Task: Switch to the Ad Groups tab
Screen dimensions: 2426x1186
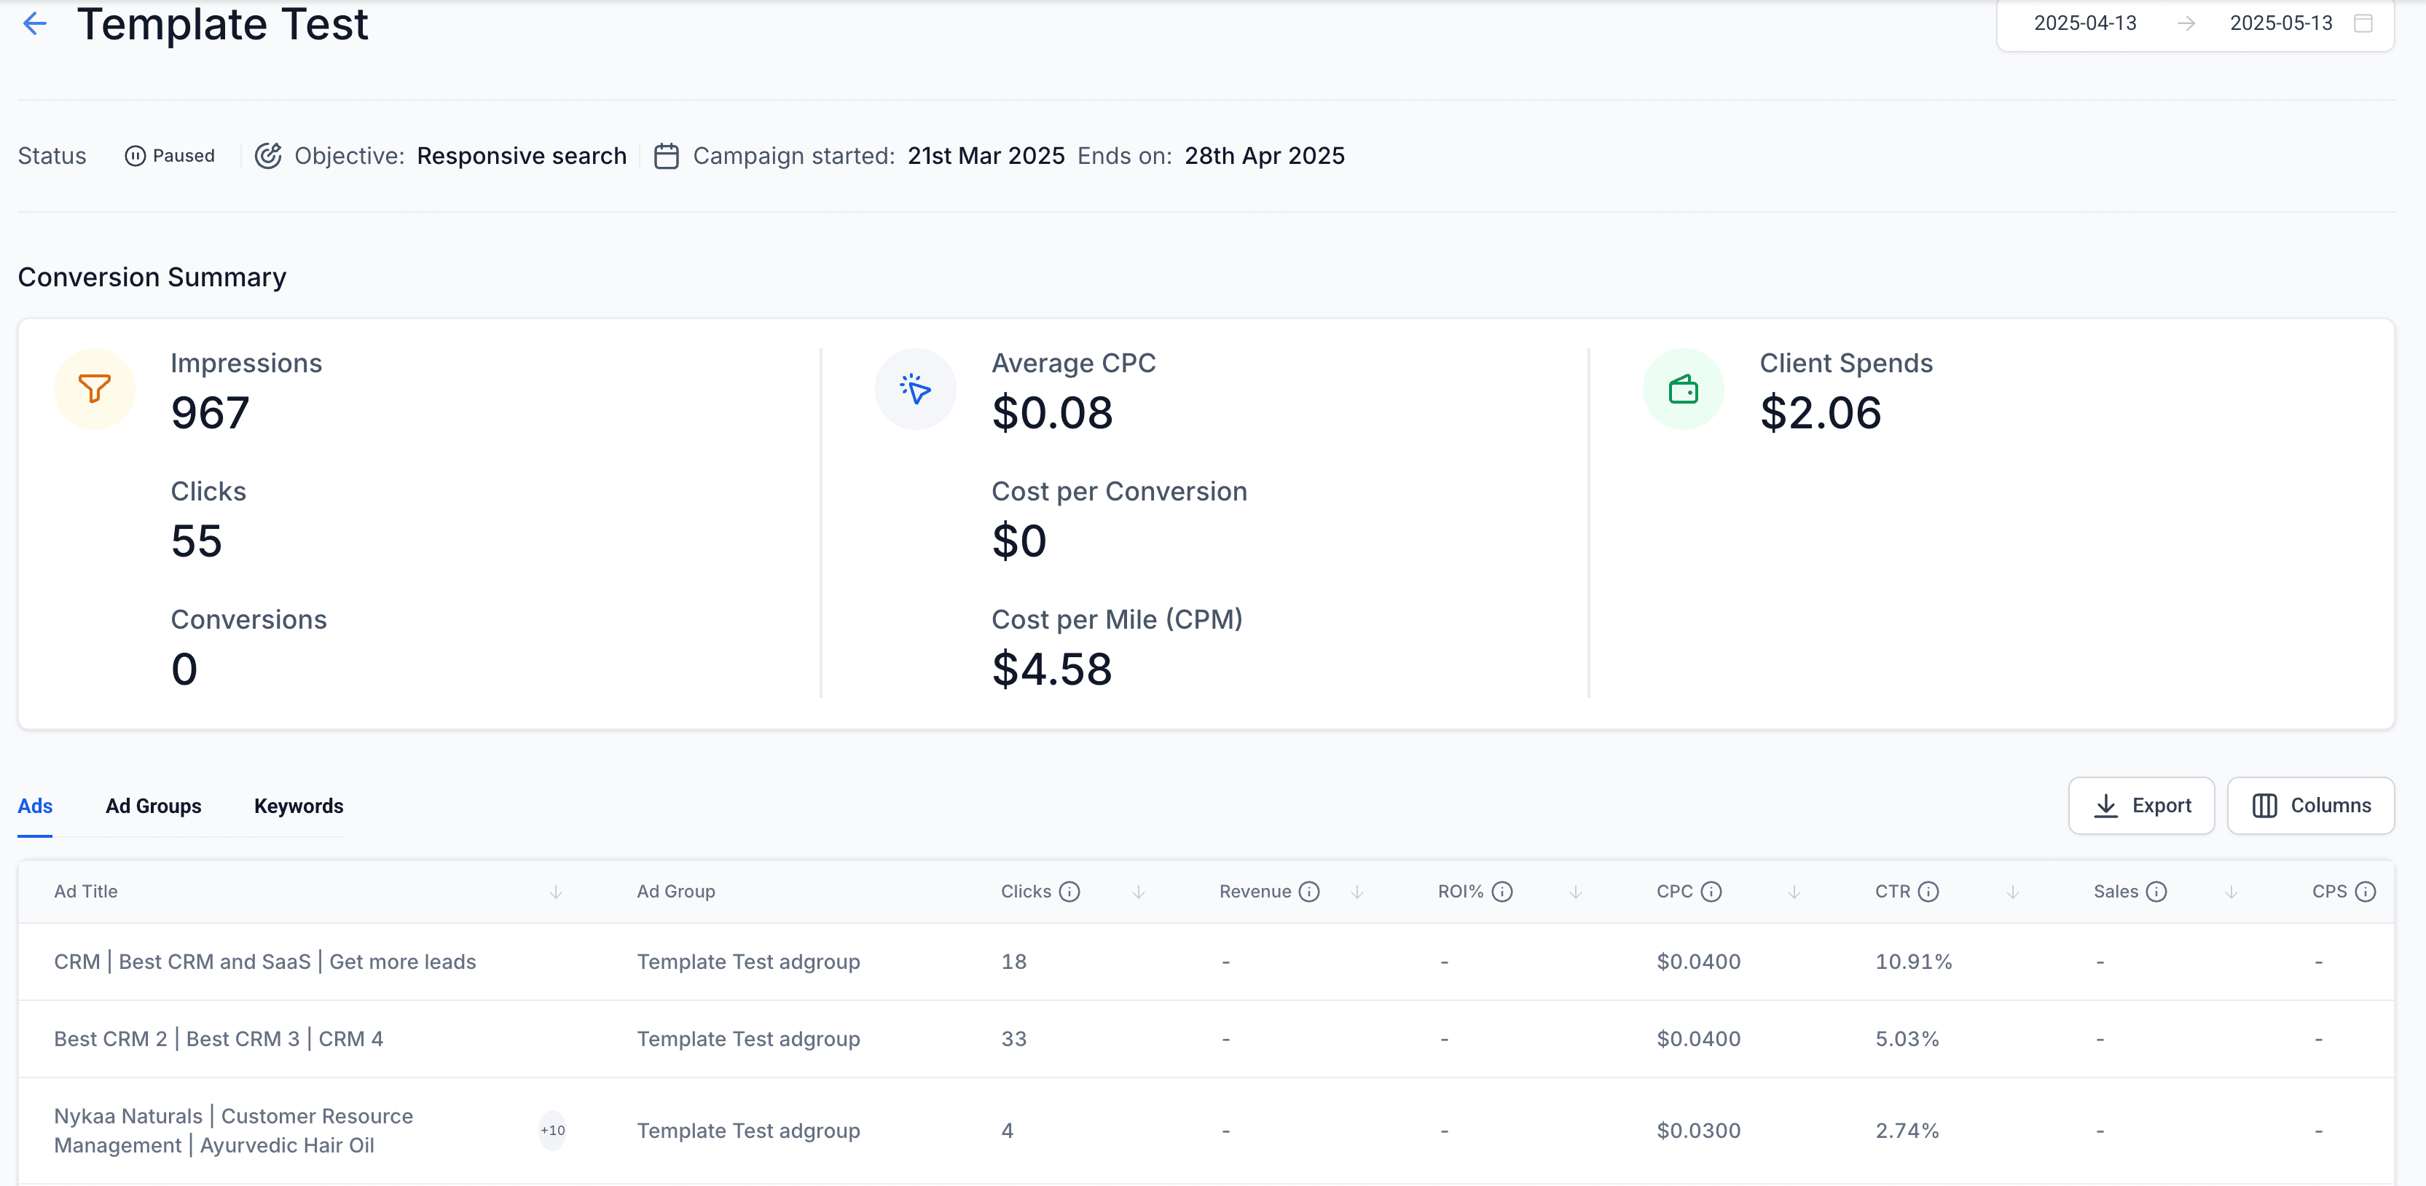Action: (154, 806)
